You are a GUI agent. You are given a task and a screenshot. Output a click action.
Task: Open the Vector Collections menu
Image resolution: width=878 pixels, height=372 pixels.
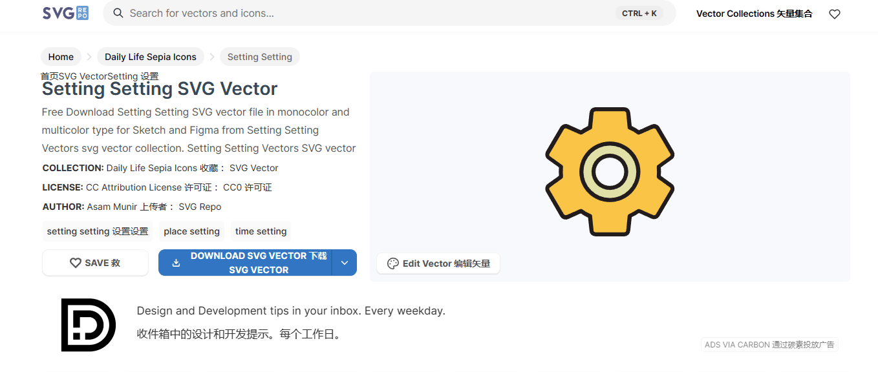[x=754, y=14]
